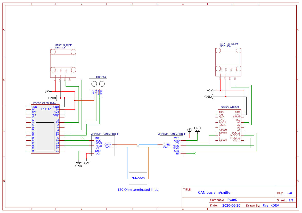Click CS pin on left MCP2515 module
The height and width of the screenshot is (213, 302).
[98, 148]
